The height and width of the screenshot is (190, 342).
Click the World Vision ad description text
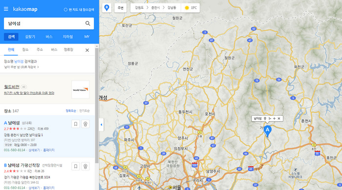pyautogui.click(x=29, y=93)
